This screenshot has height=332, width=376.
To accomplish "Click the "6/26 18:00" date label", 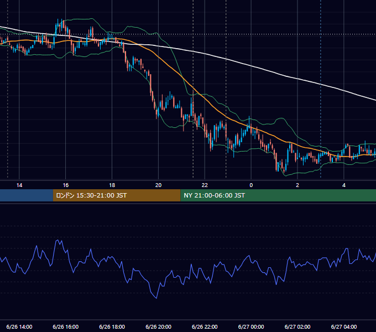I will tap(112, 326).
